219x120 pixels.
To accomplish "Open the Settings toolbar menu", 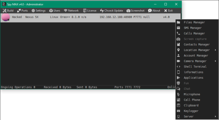I will coord(38,11).
